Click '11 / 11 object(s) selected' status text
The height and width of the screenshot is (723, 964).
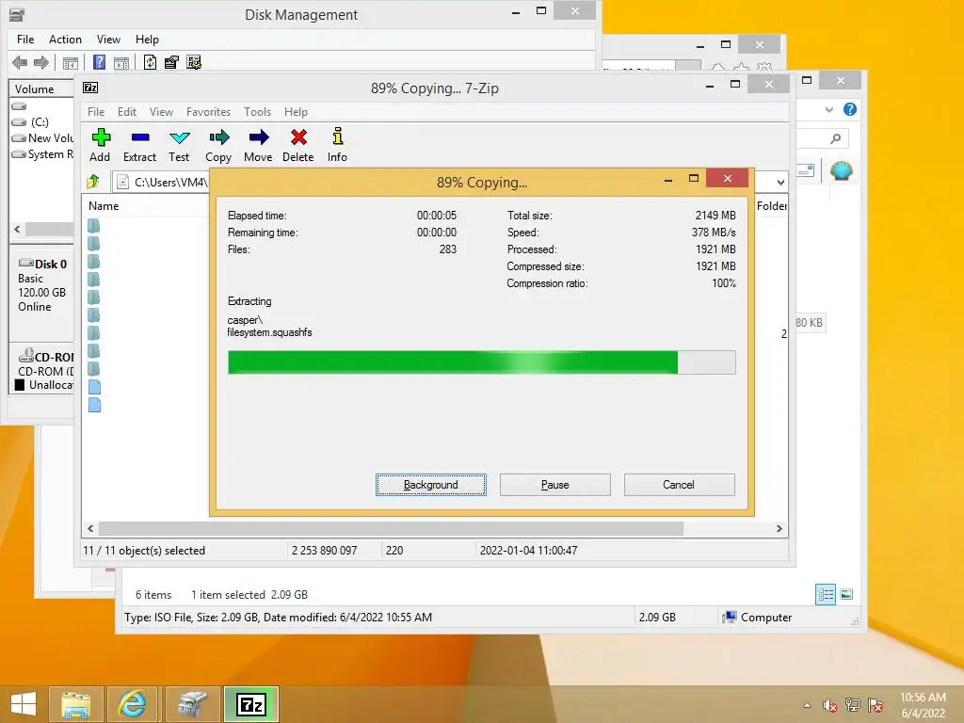coord(144,550)
